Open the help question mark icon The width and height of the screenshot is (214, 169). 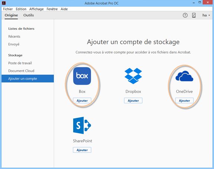185,15
